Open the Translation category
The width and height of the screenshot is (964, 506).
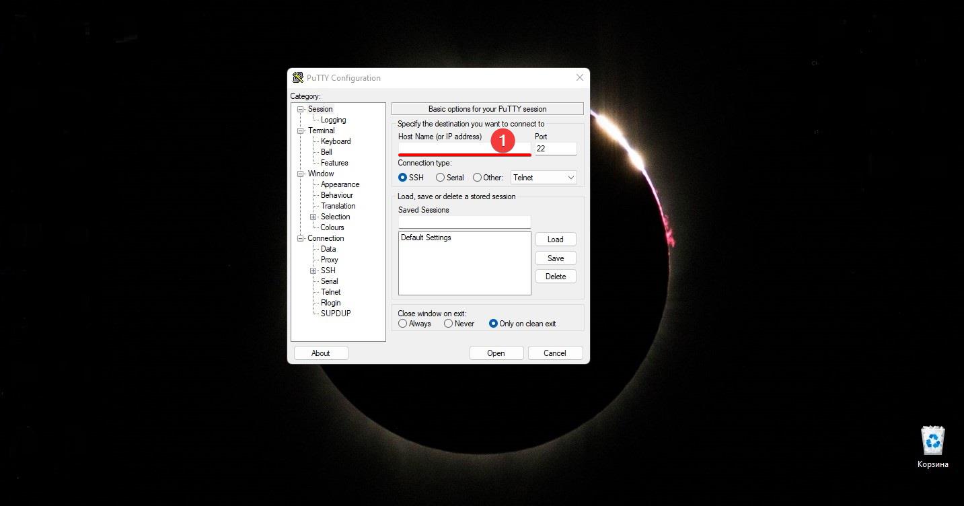point(338,206)
